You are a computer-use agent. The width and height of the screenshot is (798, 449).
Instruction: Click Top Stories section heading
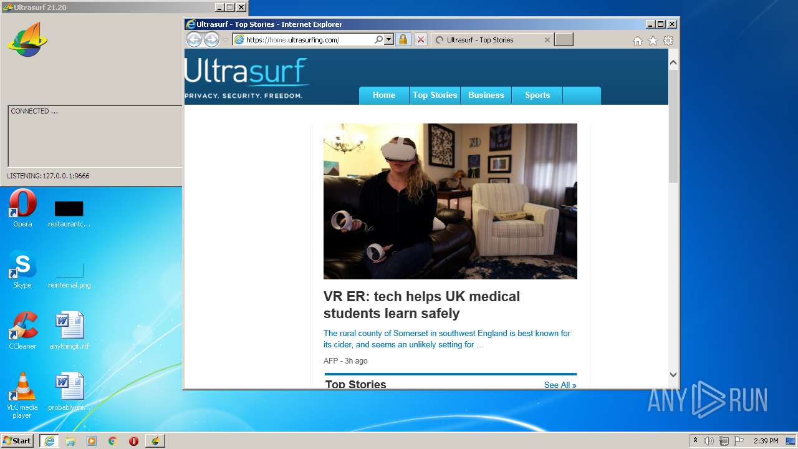356,384
